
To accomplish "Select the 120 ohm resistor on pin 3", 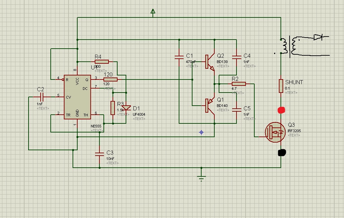I will click(111, 79).
